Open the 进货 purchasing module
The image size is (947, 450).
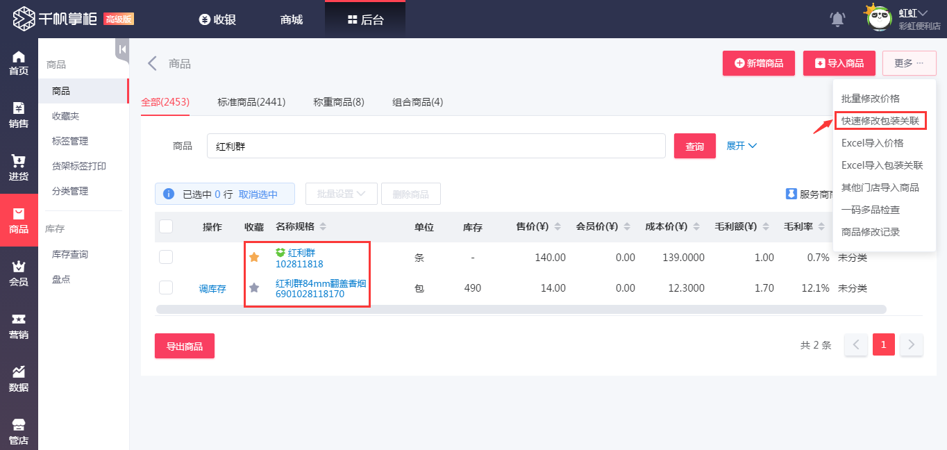click(x=19, y=166)
